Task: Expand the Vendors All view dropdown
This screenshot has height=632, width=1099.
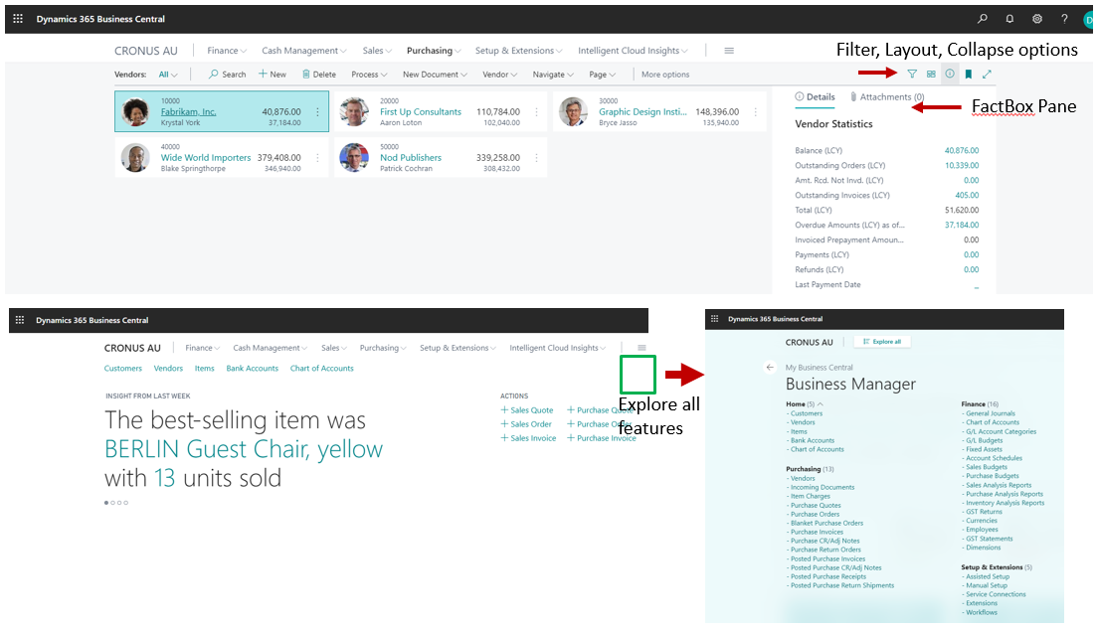Action: (168, 75)
